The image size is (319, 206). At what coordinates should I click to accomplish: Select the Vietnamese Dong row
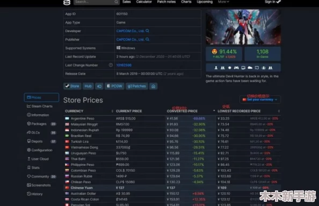click(172, 148)
